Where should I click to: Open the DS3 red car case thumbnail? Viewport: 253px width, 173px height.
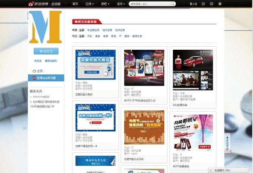tap(193, 70)
